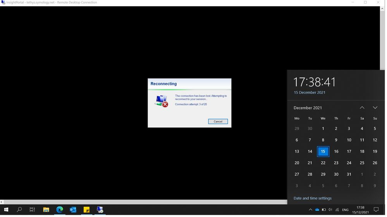Click ENG input language indicator
The image size is (387, 217).
(345, 210)
